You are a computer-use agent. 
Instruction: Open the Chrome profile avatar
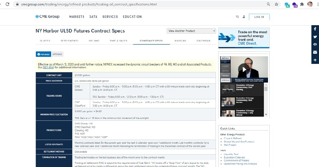pos(310,4)
